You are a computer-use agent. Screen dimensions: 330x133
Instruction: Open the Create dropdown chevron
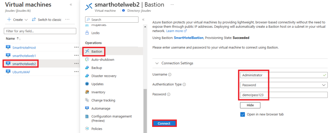[x=26, y=20]
